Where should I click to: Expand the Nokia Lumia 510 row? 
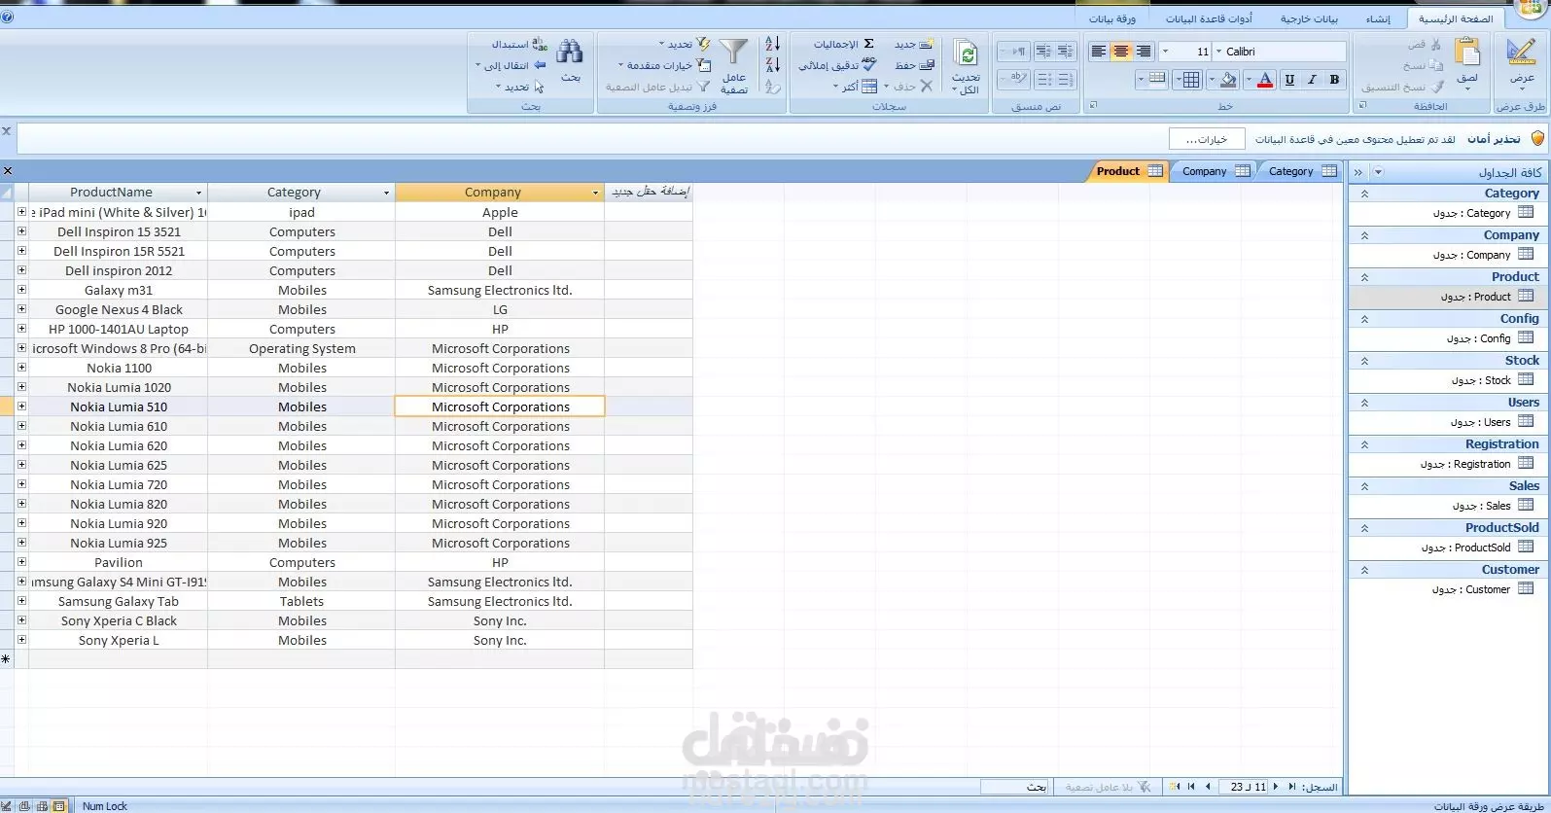[21, 406]
